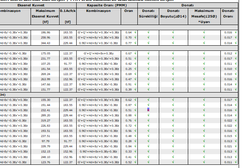The height and width of the screenshot is (168, 245).
Task: Click Donatı Boyutu check in 344.43 row
Action: point(173,42)
